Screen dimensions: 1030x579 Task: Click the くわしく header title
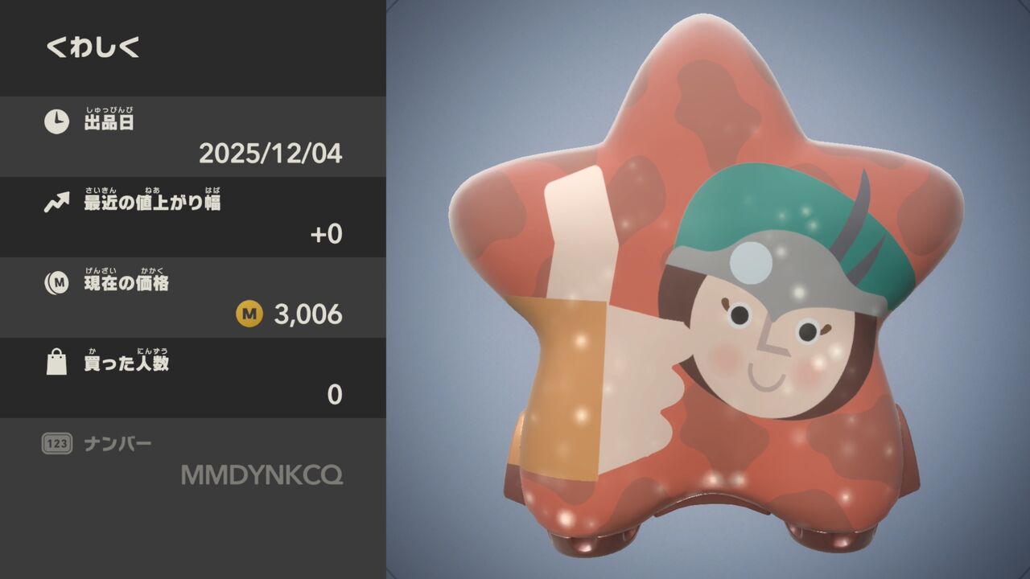pos(93,48)
